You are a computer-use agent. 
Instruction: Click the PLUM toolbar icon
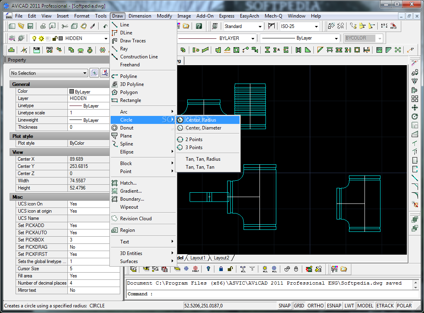click(x=36, y=50)
